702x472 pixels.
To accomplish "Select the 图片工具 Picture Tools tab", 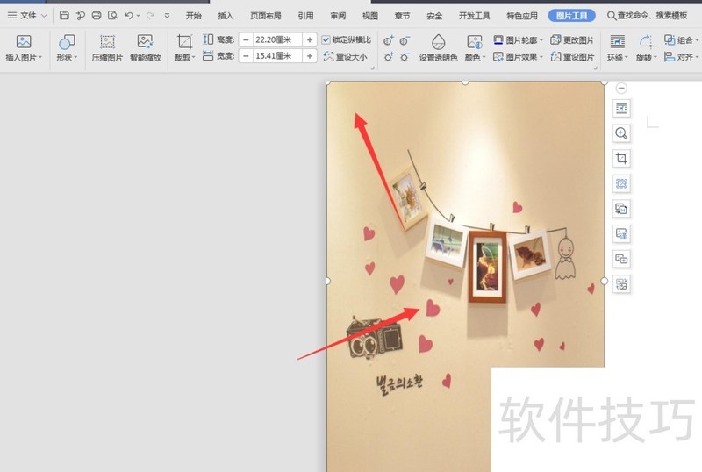I will pos(572,16).
